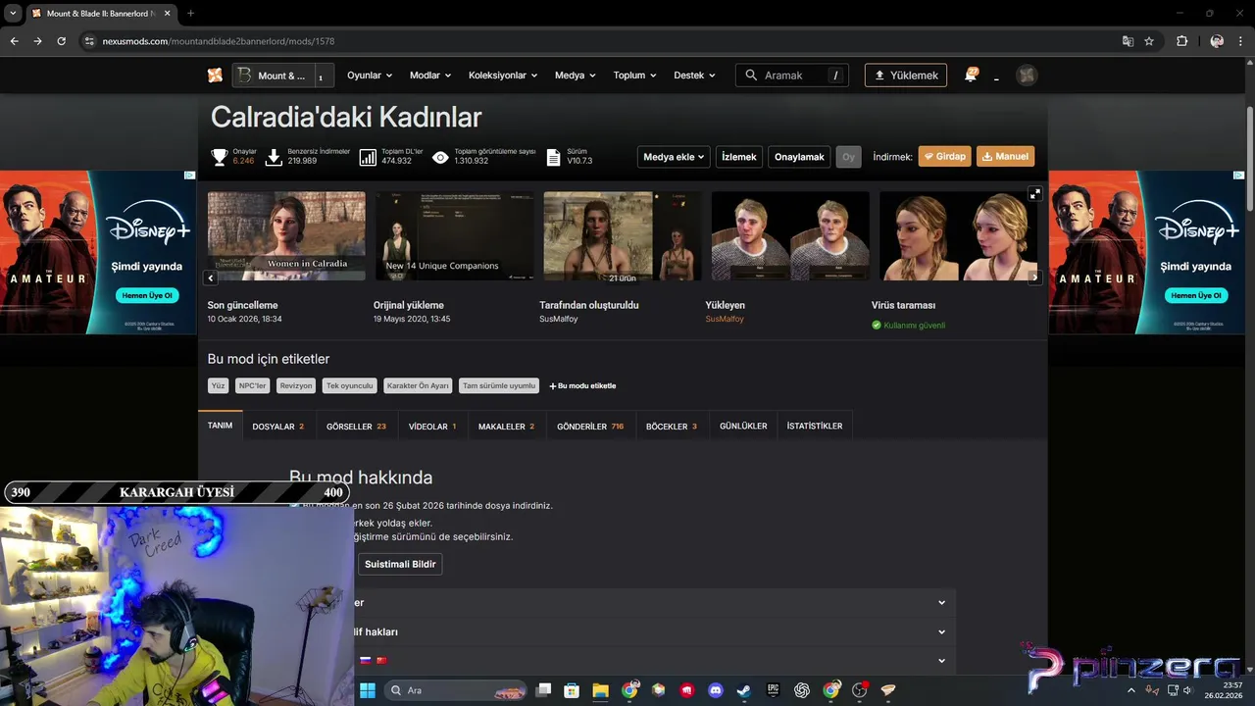Switch to the VİDEOLAR tab
1255x706 pixels.
pyautogui.click(x=432, y=427)
